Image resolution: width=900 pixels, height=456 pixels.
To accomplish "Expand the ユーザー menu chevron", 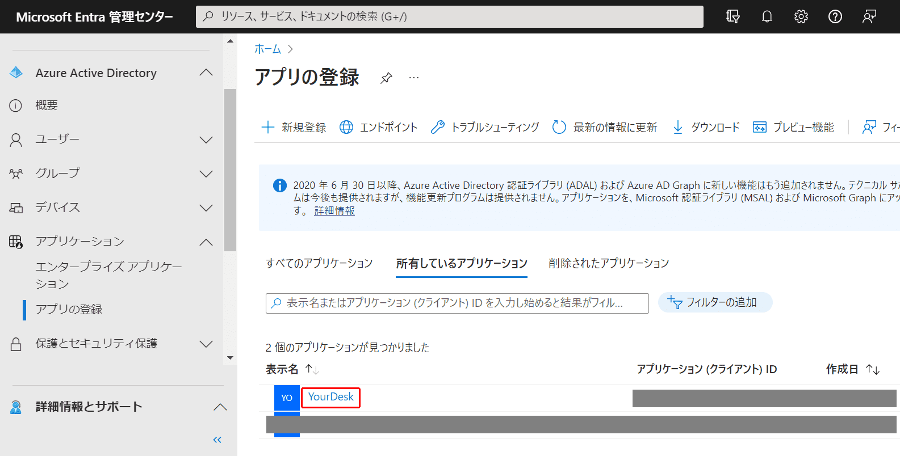I will point(207,140).
